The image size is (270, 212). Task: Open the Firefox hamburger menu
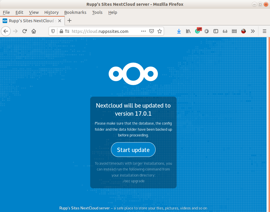[265, 31]
